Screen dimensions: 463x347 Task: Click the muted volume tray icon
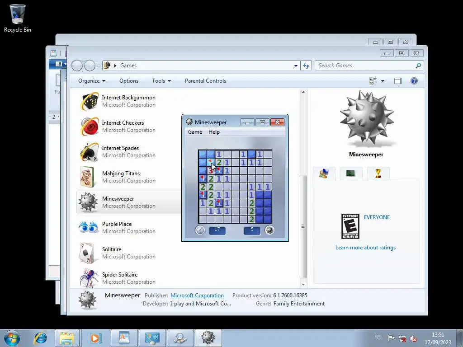[413, 338]
